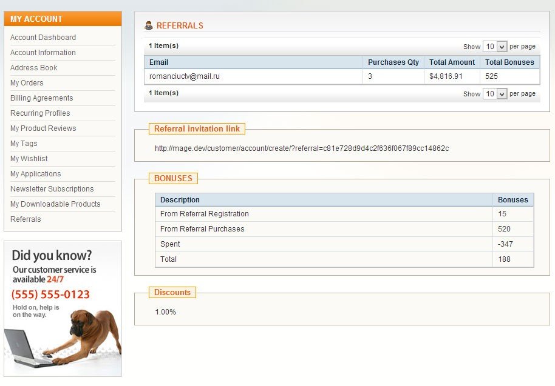
Task: Select email romanciuctv@mail.ru in table
Action: [185, 76]
